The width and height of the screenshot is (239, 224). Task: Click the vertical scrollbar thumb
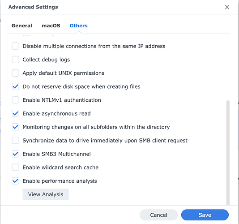228,153
